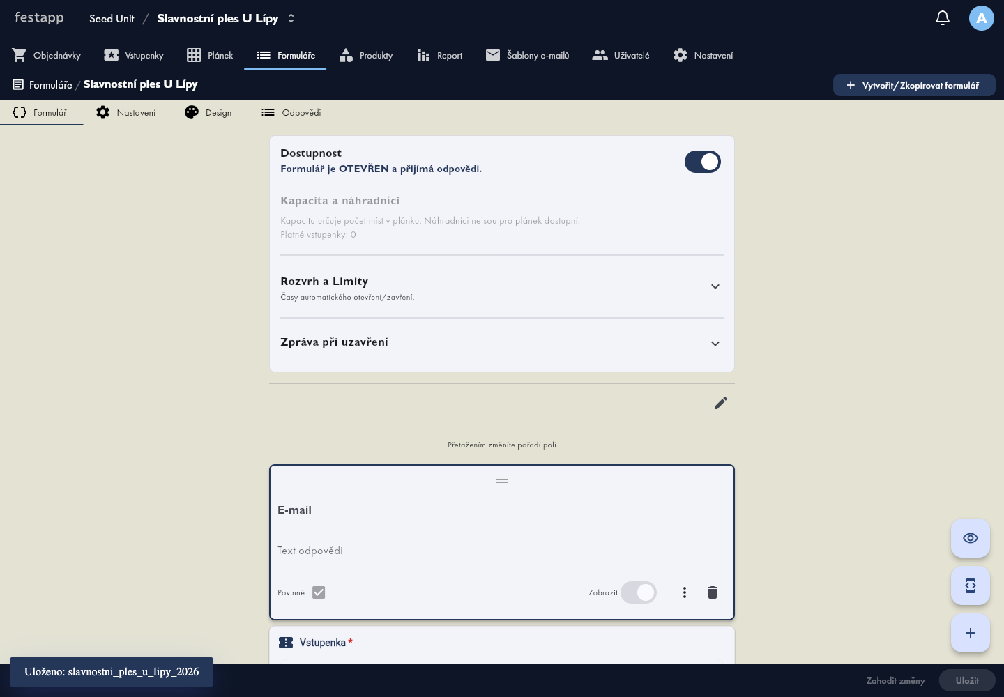Expand the Zpráva při uzavření section
Screen dimensions: 1004x697
(x=502, y=343)
